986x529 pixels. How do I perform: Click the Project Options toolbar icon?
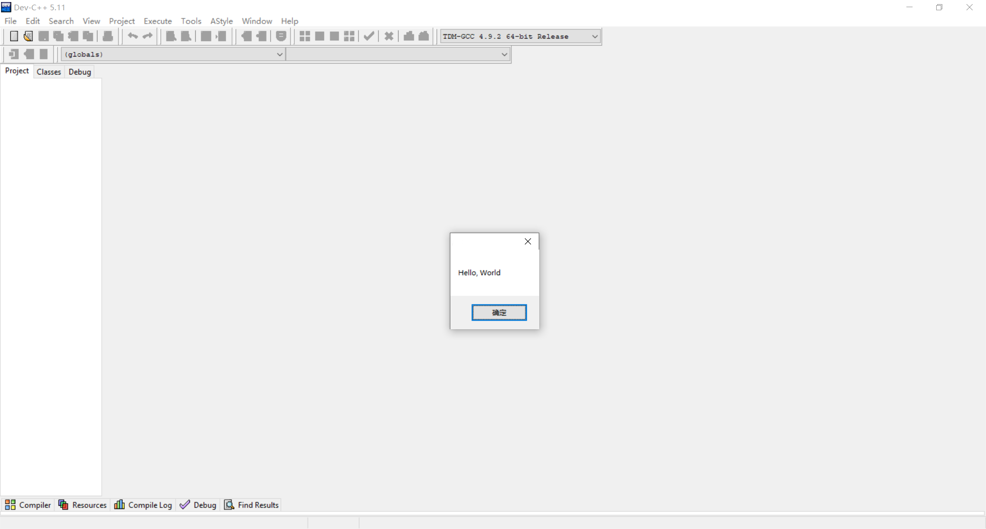pyautogui.click(x=281, y=36)
